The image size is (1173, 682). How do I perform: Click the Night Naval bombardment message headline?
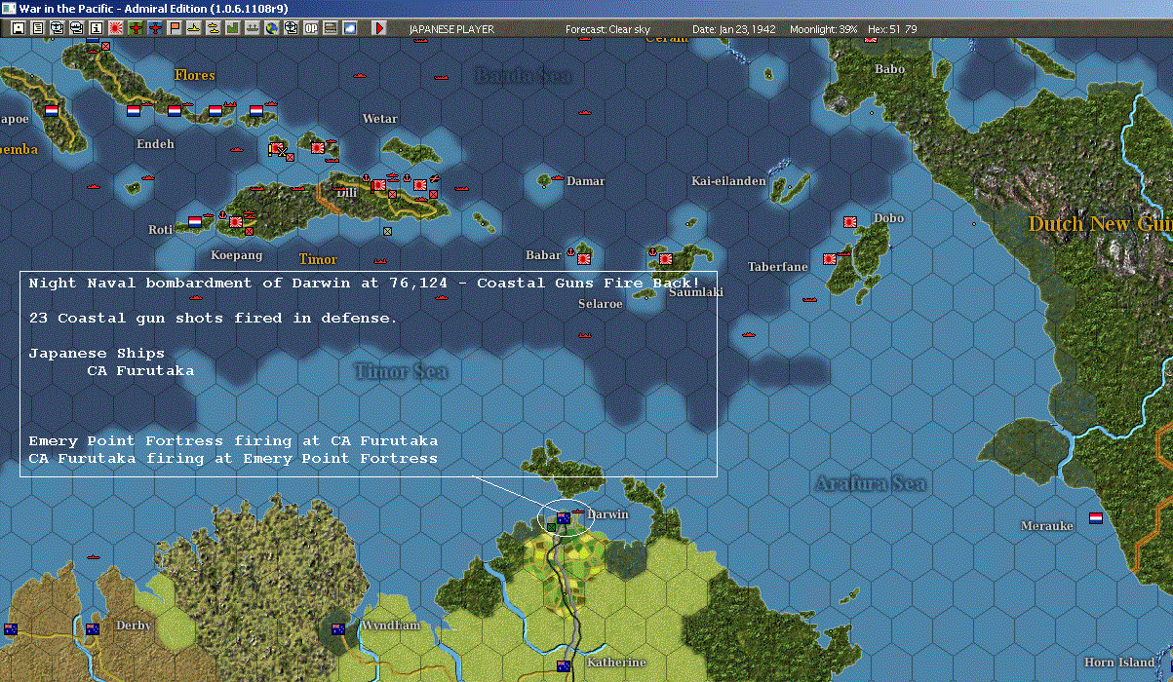pyautogui.click(x=364, y=283)
